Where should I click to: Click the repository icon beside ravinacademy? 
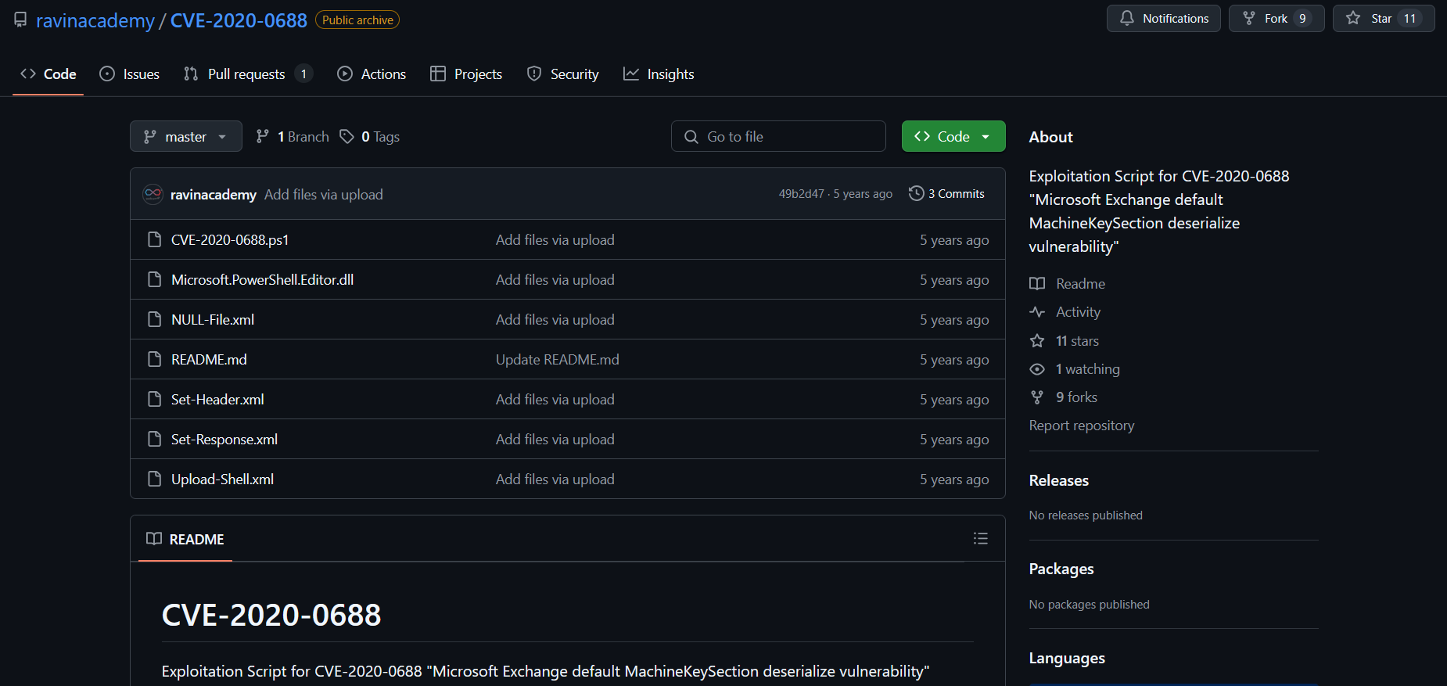pyautogui.click(x=20, y=20)
